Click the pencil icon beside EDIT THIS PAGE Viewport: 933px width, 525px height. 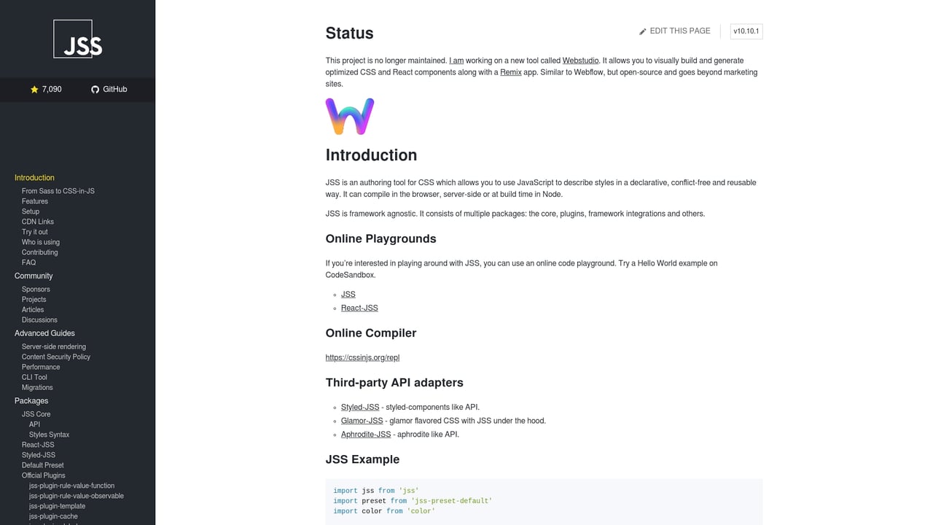642,31
